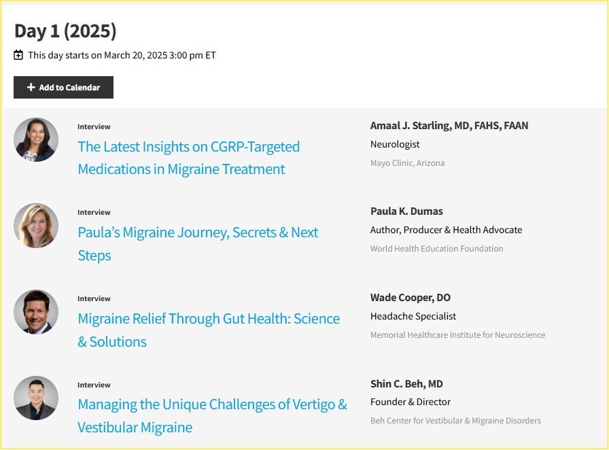Open The Latest Insights on CGRP-Targeted Medications link
Screen dimensions: 609x450
[189, 158]
